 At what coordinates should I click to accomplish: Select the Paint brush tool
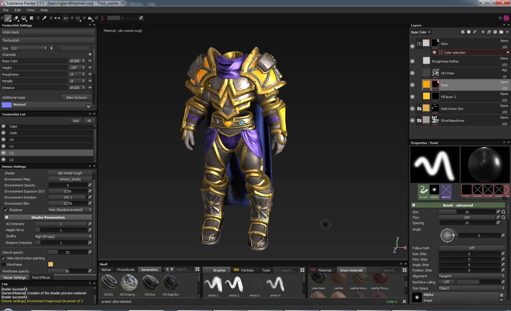point(8,18)
